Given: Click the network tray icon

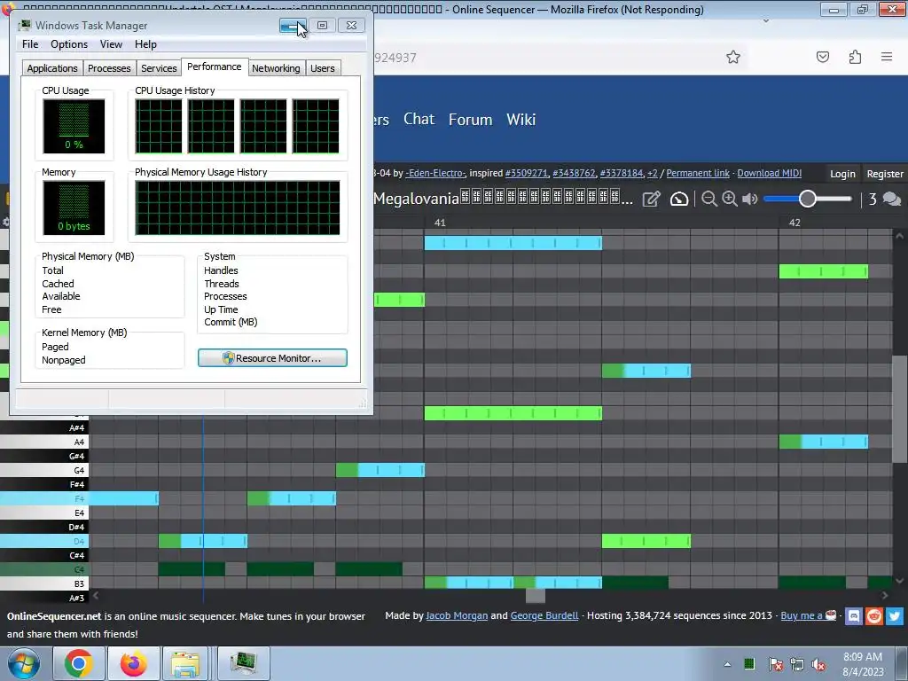Looking at the screenshot, I should tap(797, 664).
